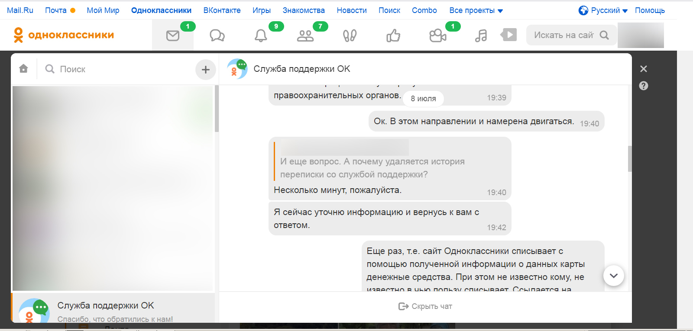This screenshot has width=693, height=331.
Task: Open the ВКонтакте menu item
Action: click(222, 10)
